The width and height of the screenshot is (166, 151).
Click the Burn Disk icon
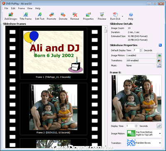pyautogui.click(x=115, y=16)
